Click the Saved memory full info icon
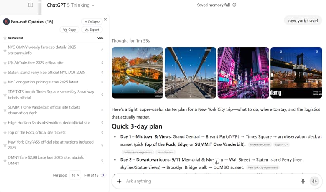 click(x=234, y=5)
